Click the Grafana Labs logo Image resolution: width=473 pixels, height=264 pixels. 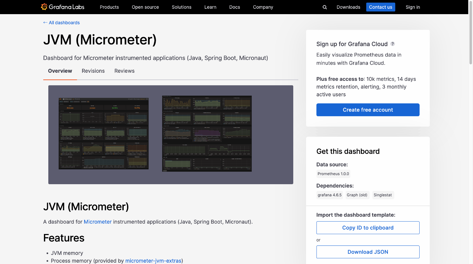pyautogui.click(x=63, y=7)
